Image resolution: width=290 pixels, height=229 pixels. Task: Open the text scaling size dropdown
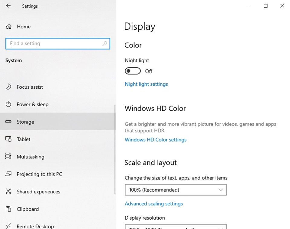pos(176,190)
